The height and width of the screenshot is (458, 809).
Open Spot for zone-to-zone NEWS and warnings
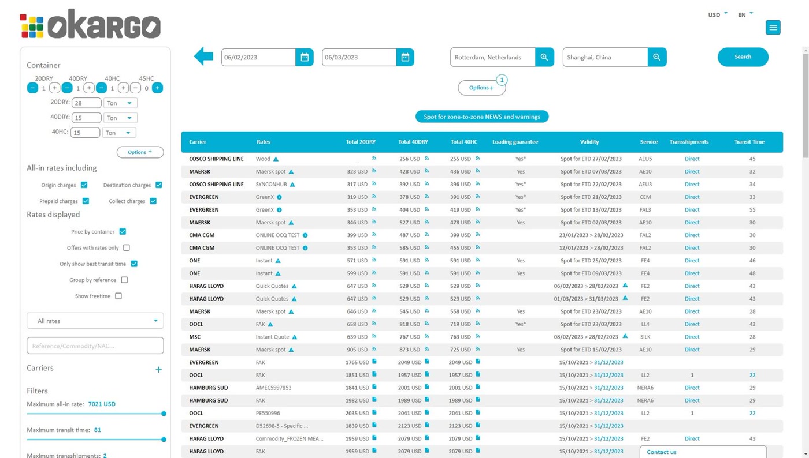(x=482, y=117)
